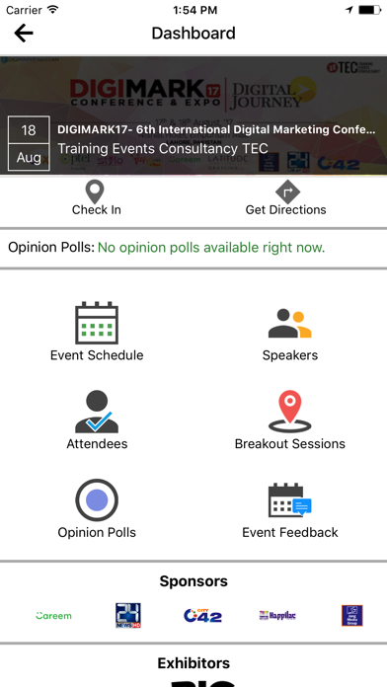Image resolution: width=387 pixels, height=687 pixels.
Task: Open the Speakers icon
Action: pos(289,324)
